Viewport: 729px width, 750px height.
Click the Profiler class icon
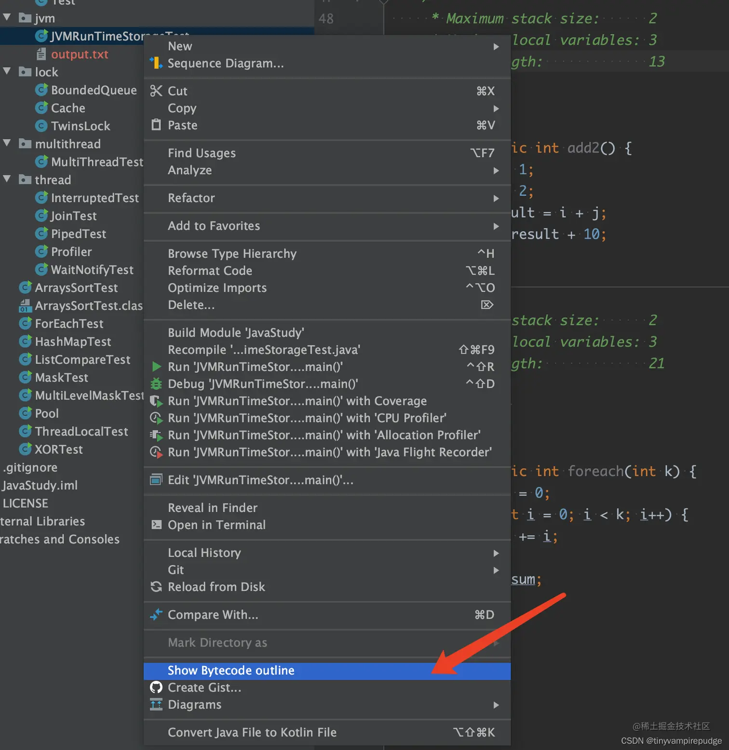pyautogui.click(x=41, y=251)
